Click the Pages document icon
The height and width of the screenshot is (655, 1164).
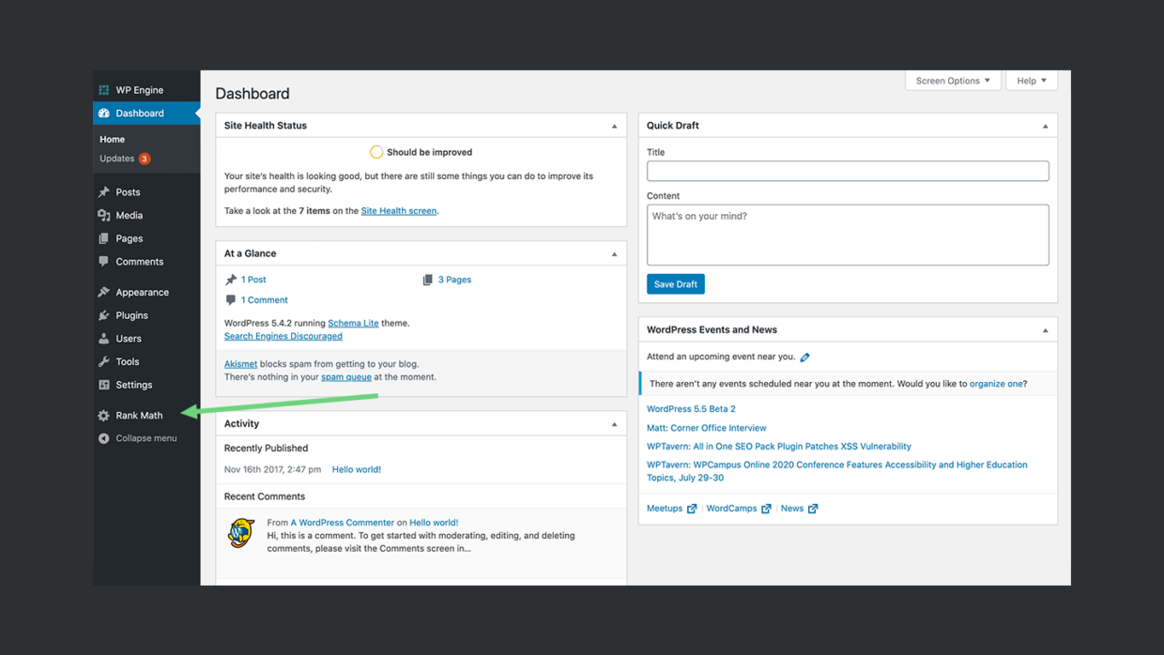102,238
